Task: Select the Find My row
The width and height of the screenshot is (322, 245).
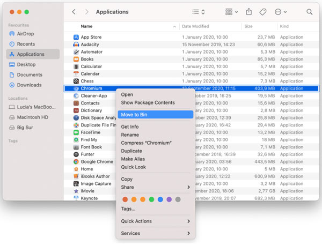Action: click(x=192, y=140)
